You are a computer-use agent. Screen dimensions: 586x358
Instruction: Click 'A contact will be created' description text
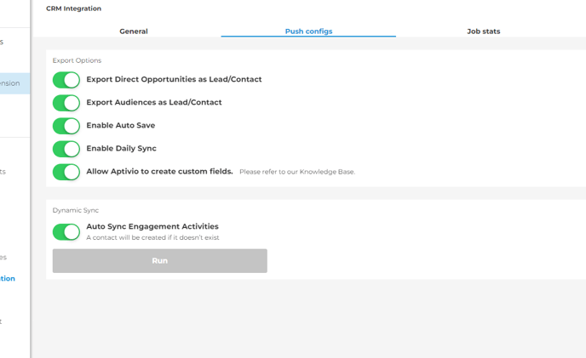(x=152, y=237)
